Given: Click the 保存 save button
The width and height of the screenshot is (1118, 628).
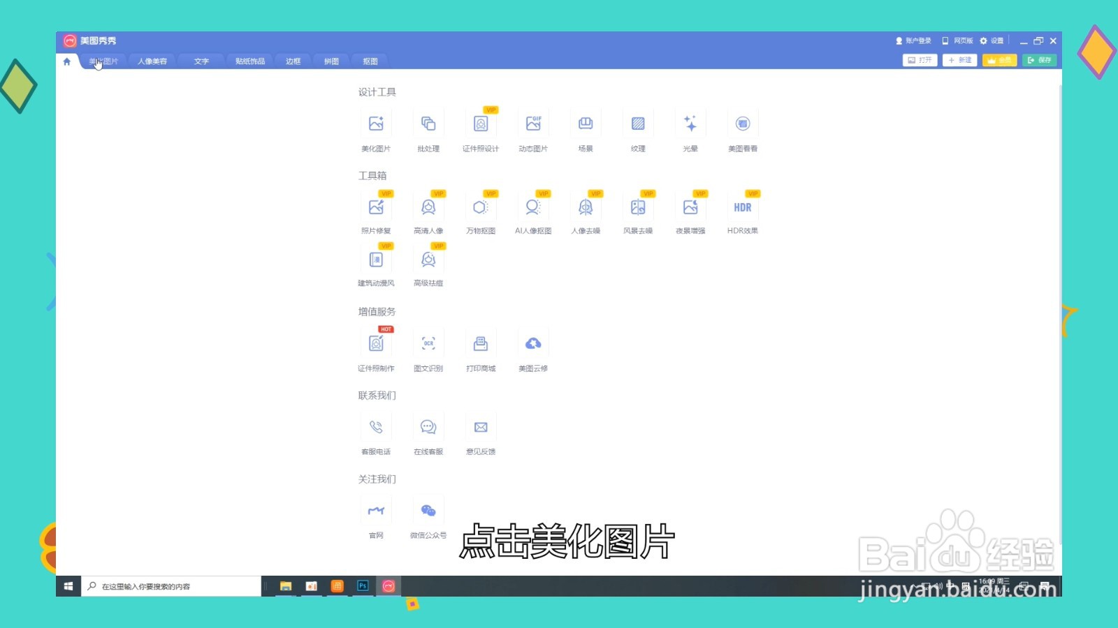Looking at the screenshot, I should point(1040,60).
